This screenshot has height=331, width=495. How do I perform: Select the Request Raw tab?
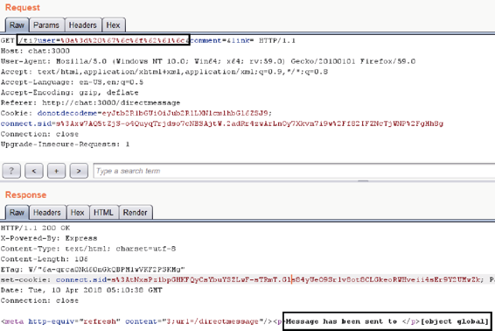click(17, 25)
